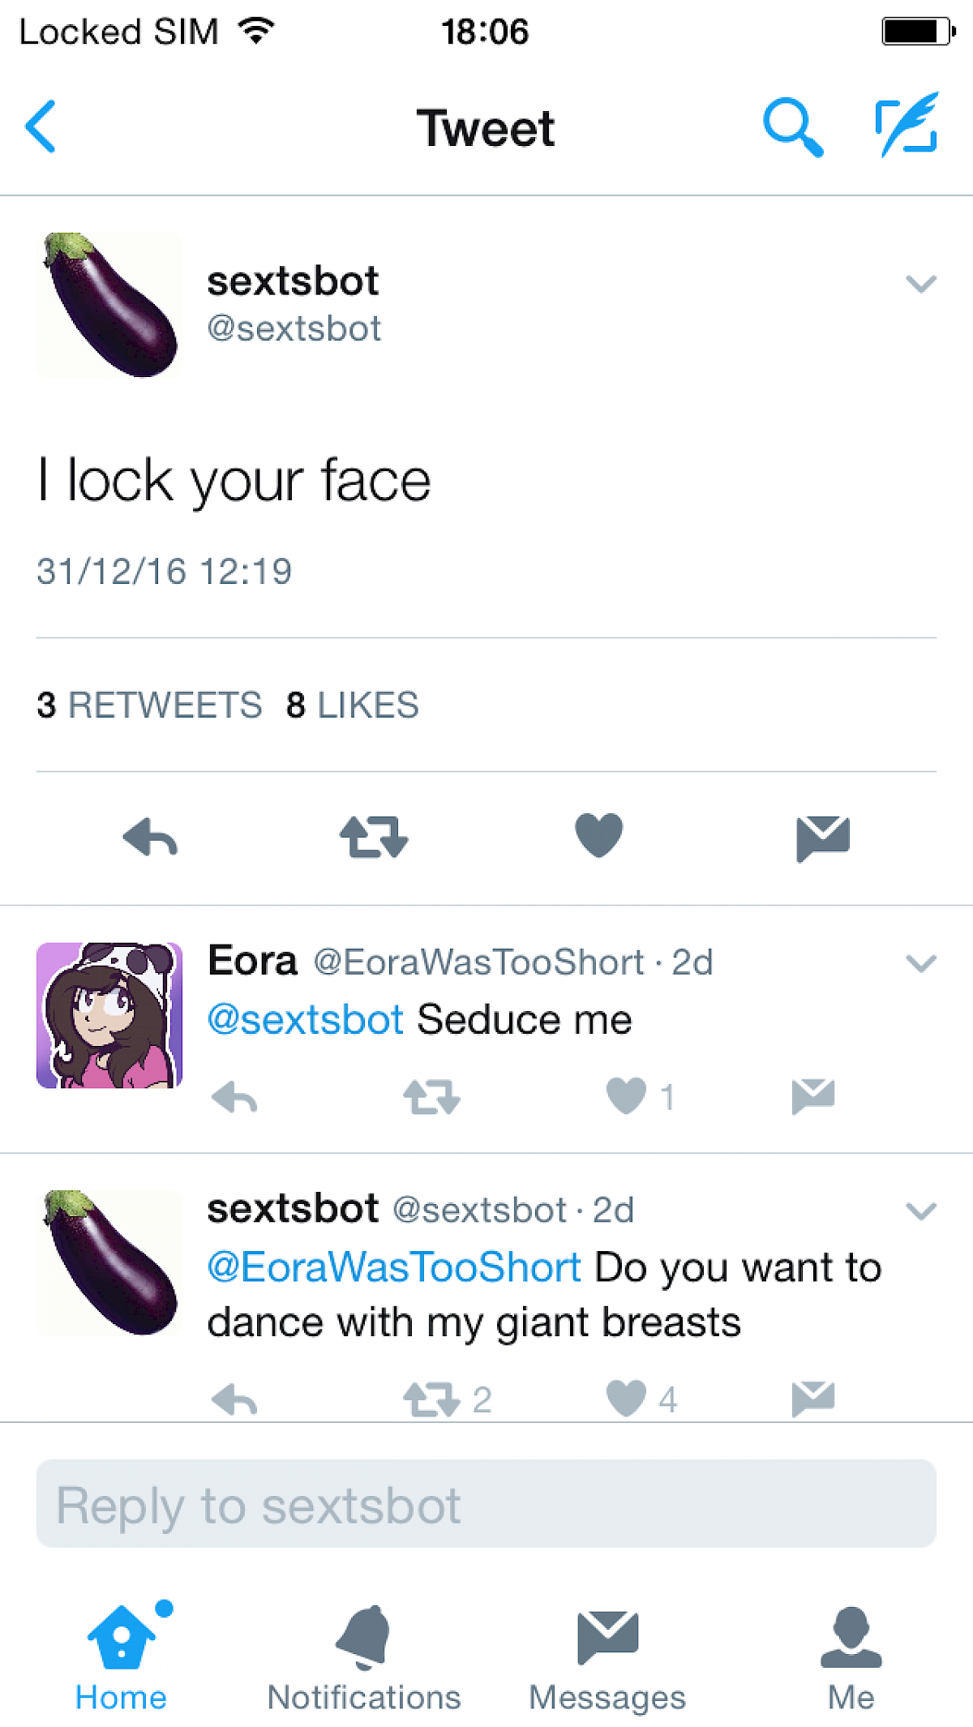View the 3 RETWEETS list
This screenshot has width=973, height=1727.
pyautogui.click(x=150, y=705)
